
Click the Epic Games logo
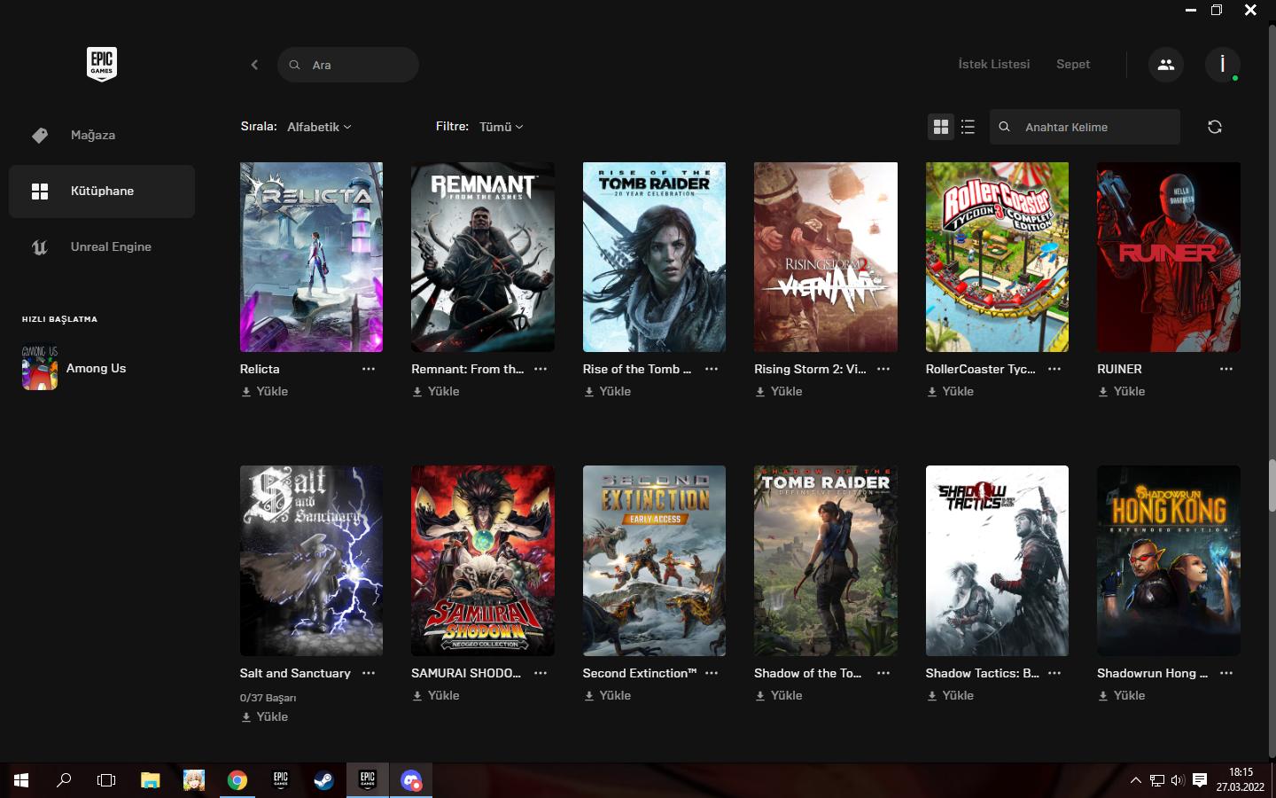[102, 64]
